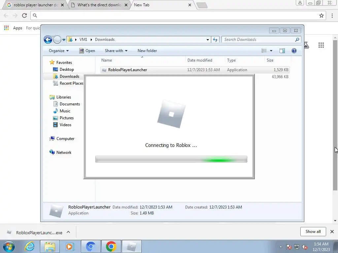Close the roblox player launcher tab
Viewport: 338px width, 253px height.
click(x=62, y=5)
